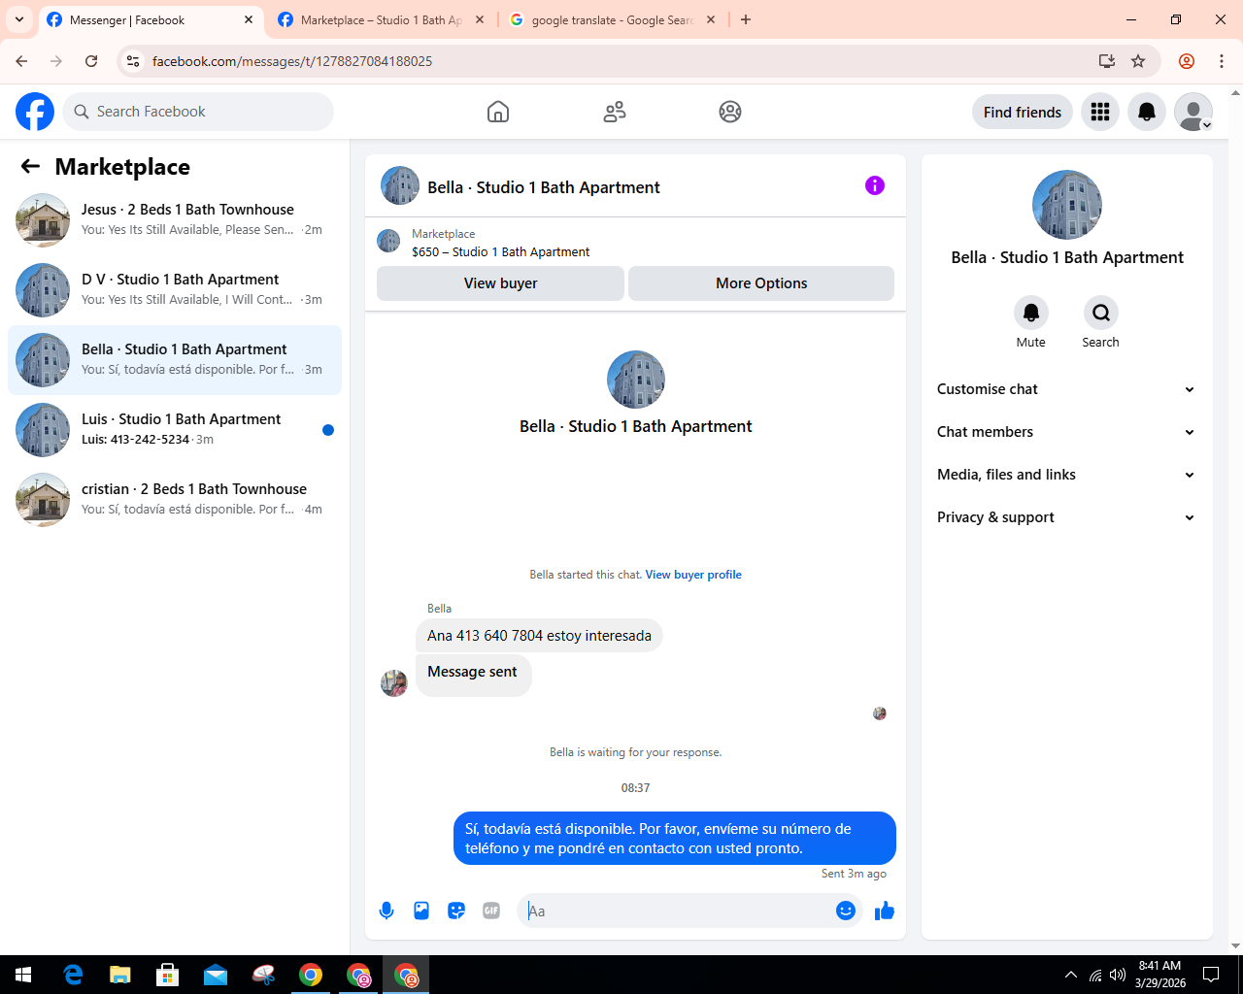Open the account profile avatar menu
Viewport: 1243px width, 994px height.
pos(1193,112)
